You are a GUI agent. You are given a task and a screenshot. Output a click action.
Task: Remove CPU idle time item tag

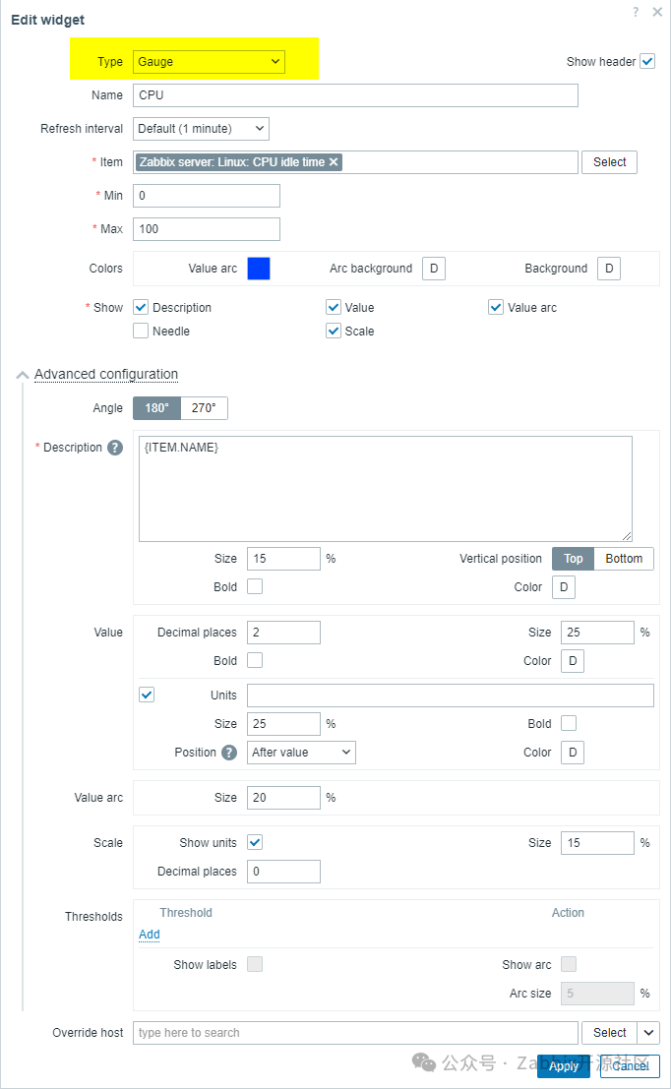(334, 161)
